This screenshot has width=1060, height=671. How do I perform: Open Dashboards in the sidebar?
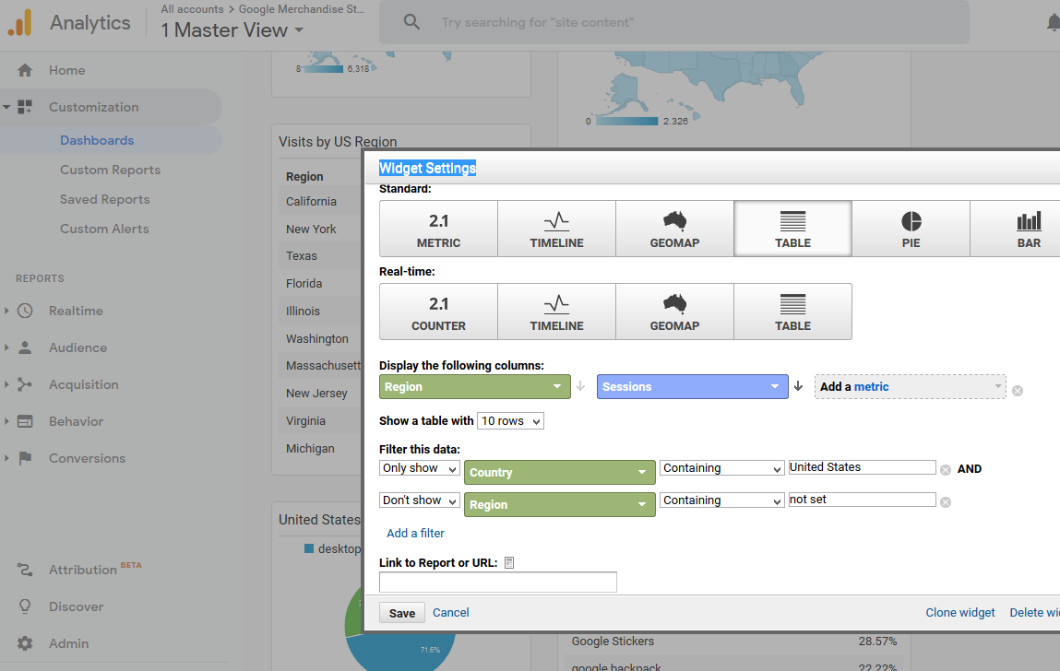coord(97,140)
